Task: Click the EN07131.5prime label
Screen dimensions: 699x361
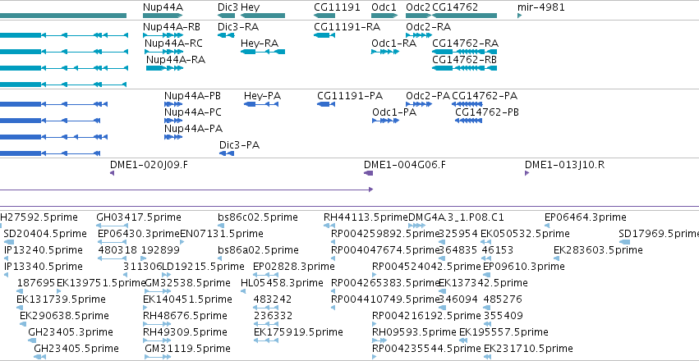Action: [222, 234]
